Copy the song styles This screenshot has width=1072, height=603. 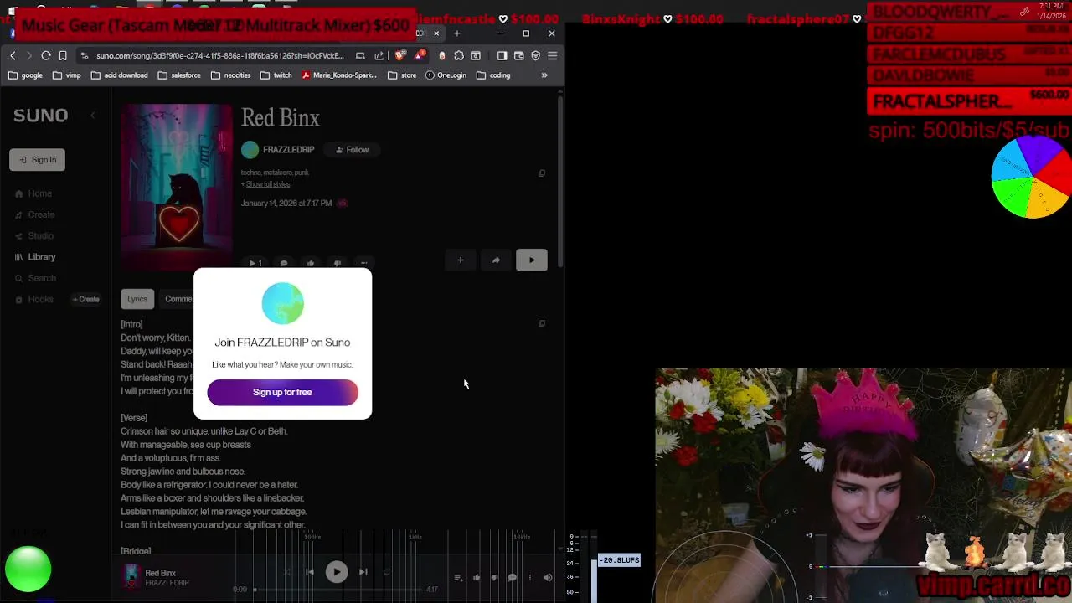click(542, 173)
